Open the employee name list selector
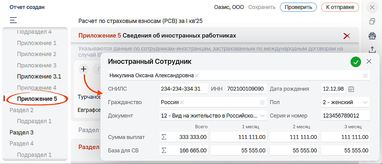This screenshot has height=164, width=382. [365, 76]
